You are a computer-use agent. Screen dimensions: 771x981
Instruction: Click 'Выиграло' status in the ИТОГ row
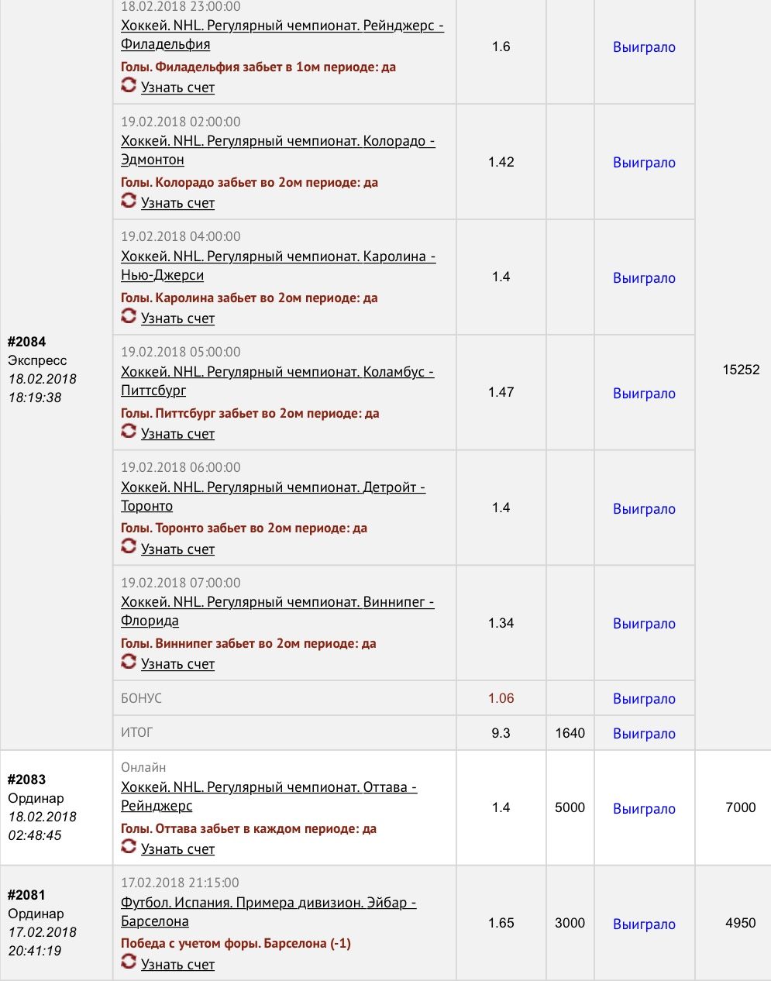pos(644,733)
